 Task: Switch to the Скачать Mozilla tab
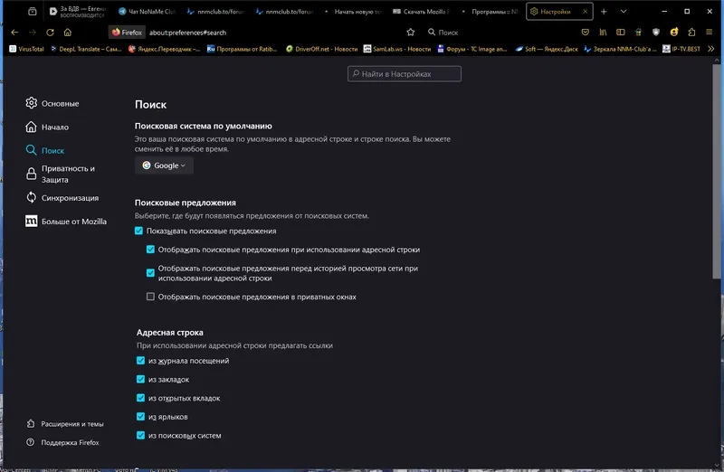421,12
